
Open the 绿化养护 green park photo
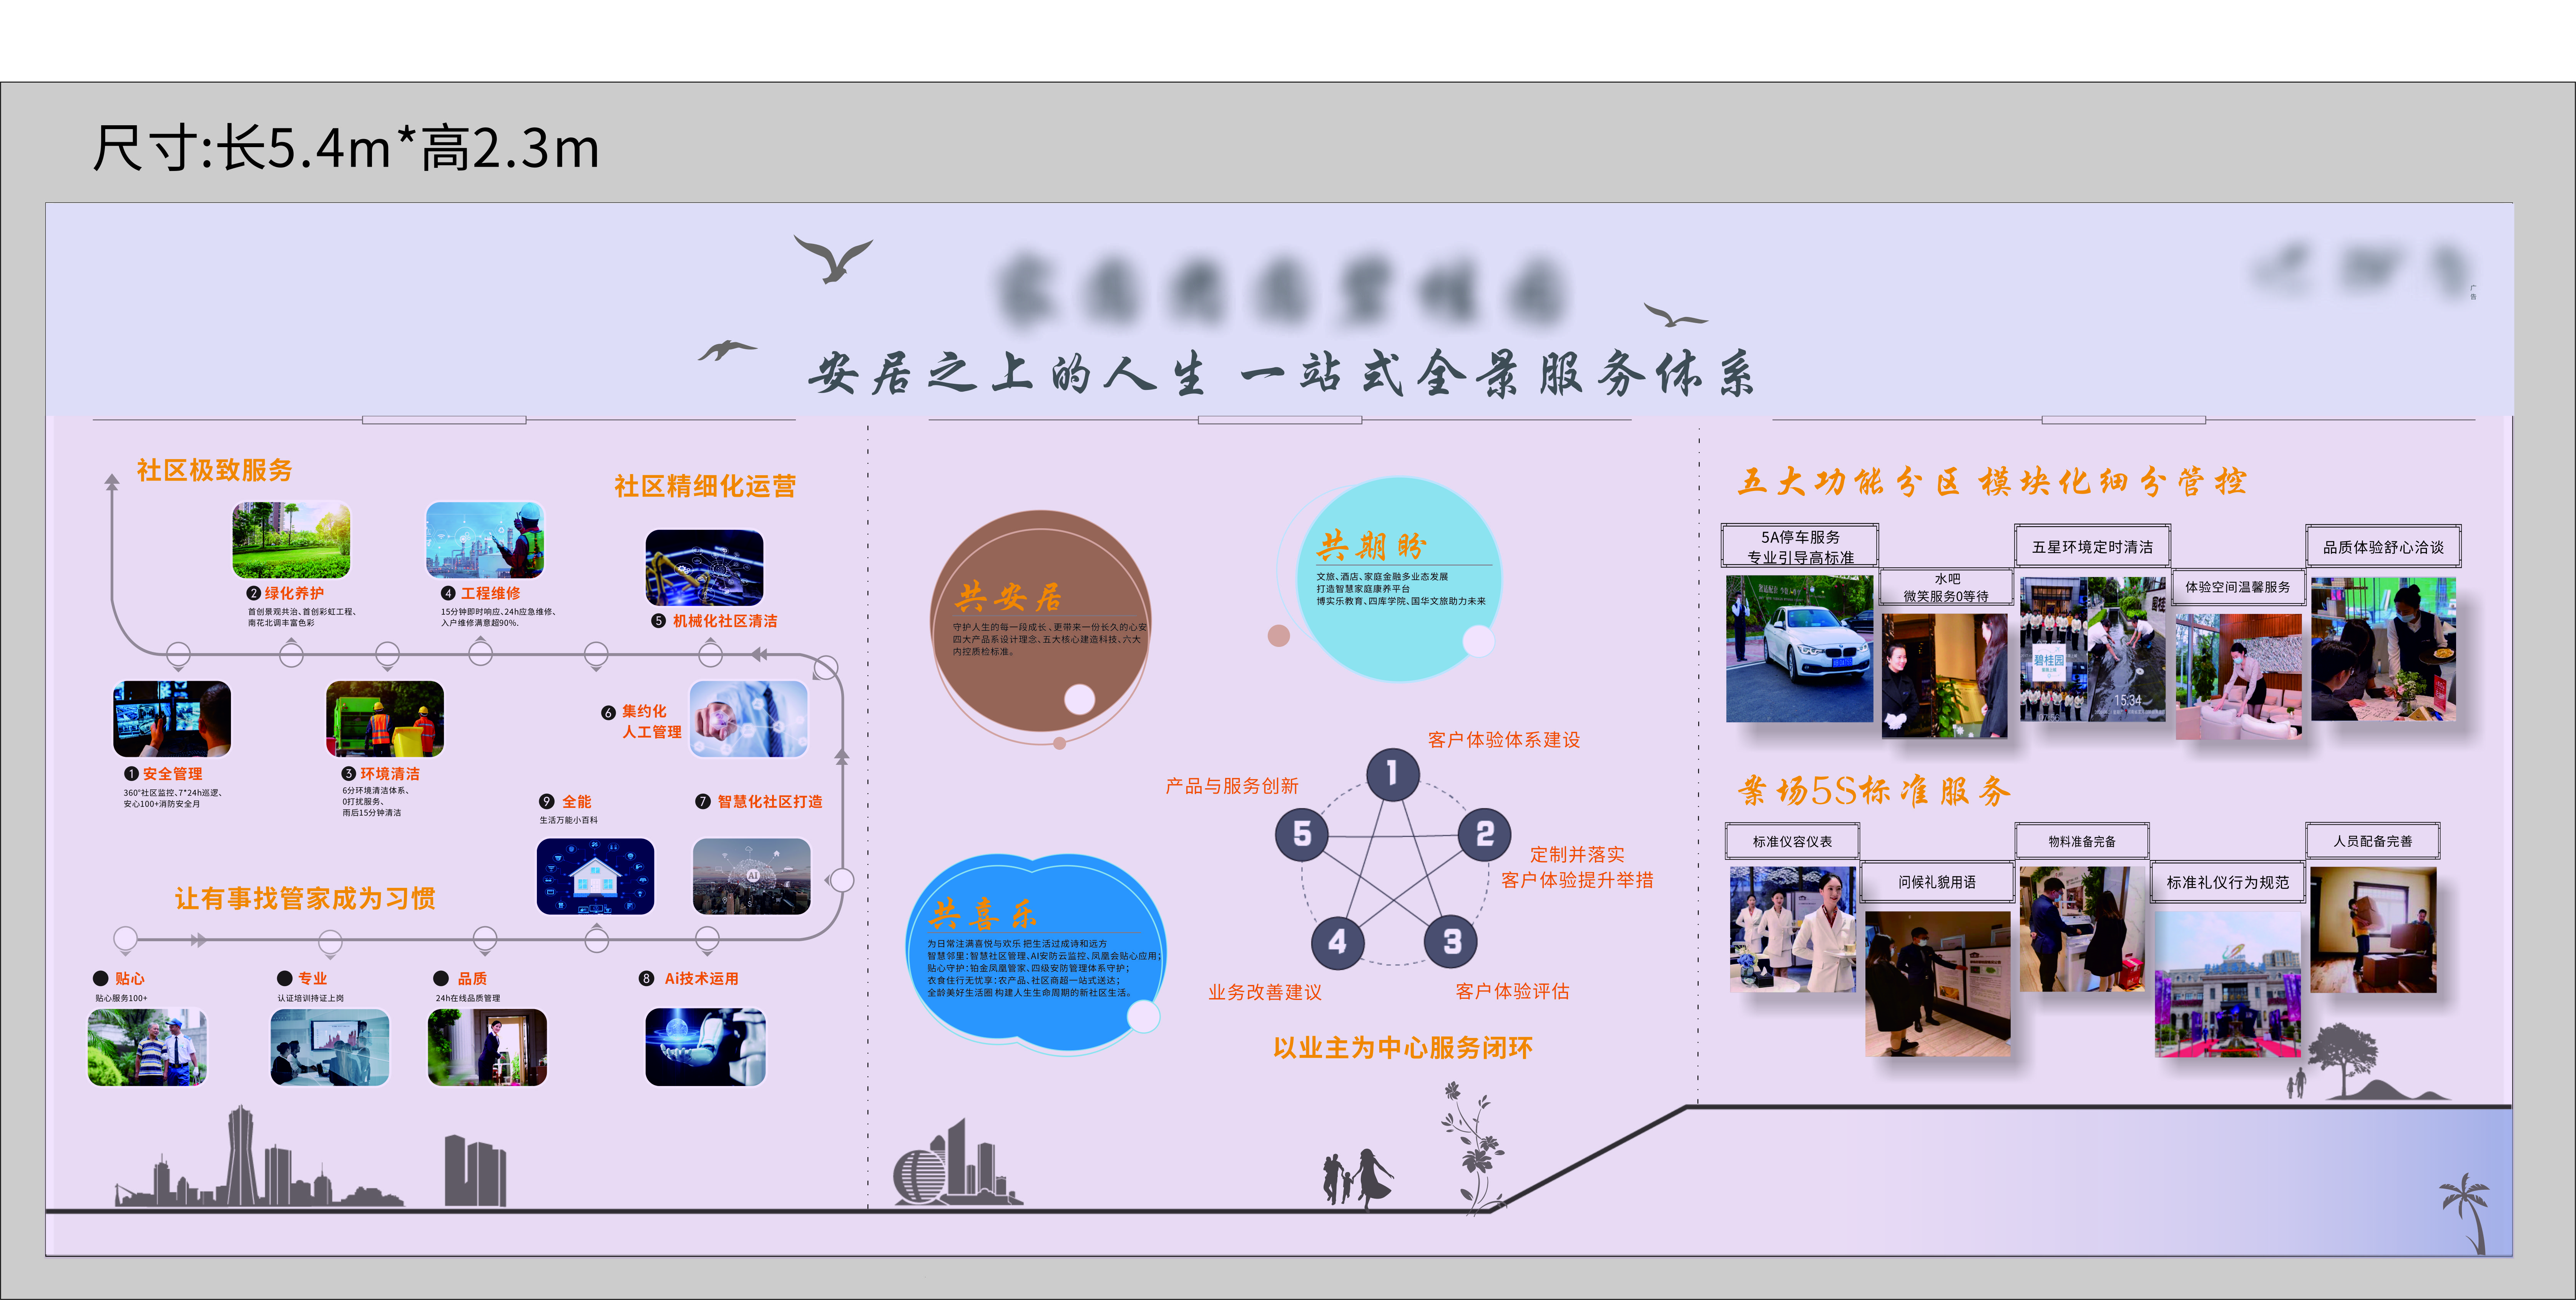click(291, 540)
